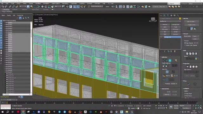The width and height of the screenshot is (203, 114).
Task: Select Polygon sub-object mode in Selection rollout
Action: click(170, 60)
